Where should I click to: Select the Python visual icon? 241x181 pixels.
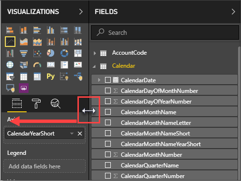click(x=51, y=76)
